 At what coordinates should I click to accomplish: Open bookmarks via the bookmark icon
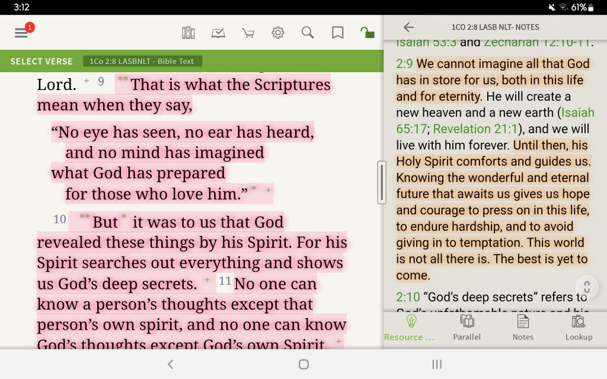tap(337, 33)
